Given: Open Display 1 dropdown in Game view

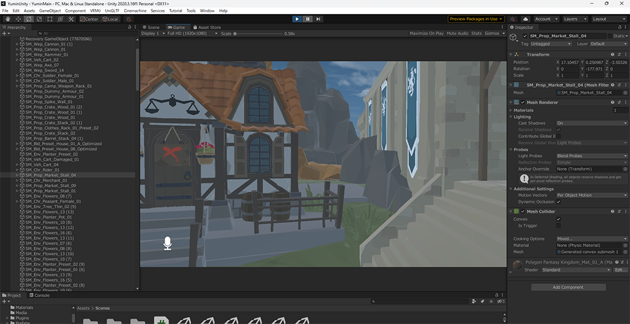Looking at the screenshot, I should point(153,33).
